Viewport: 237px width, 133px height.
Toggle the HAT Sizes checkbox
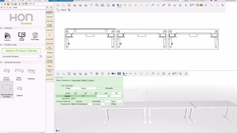[72, 86]
